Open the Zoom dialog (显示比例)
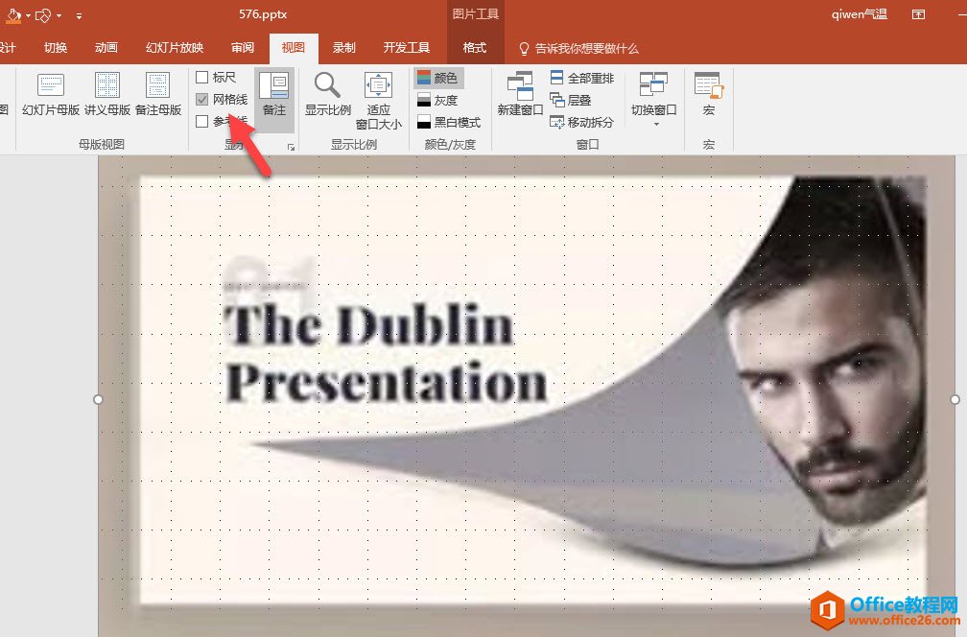Viewport: 967px width, 637px height. 328,94
